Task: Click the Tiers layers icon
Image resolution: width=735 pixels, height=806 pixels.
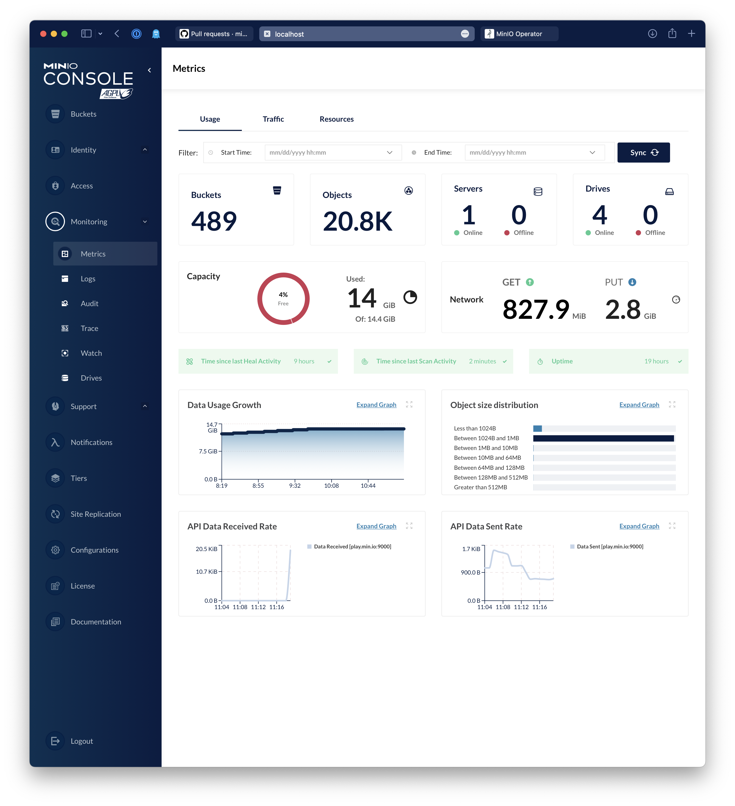Action: 55,478
